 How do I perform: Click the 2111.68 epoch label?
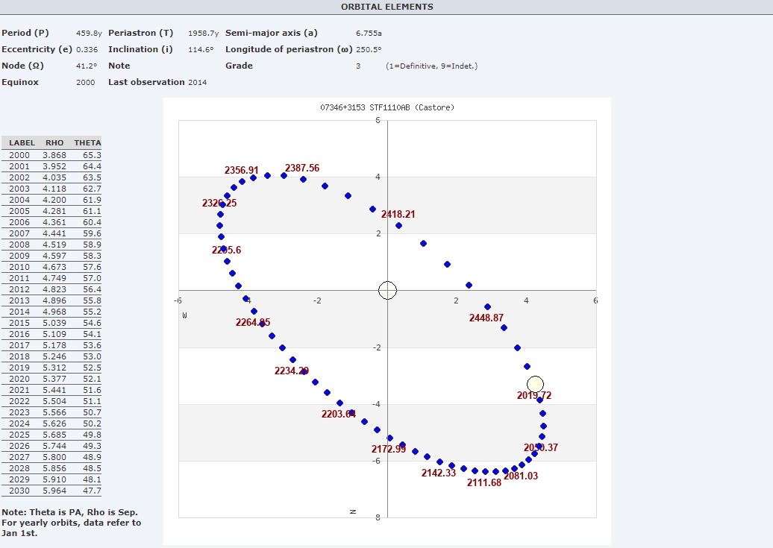pos(484,482)
